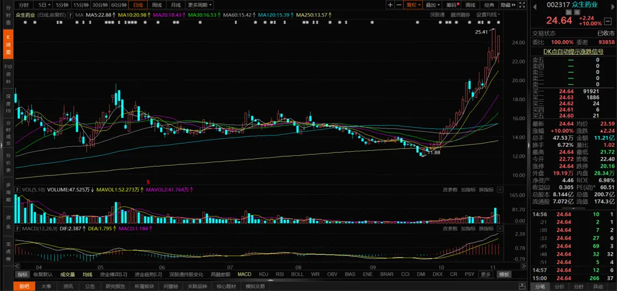The image size is (617, 291).
Task: Open K线图 view in left sidebar
Action: click(8, 44)
